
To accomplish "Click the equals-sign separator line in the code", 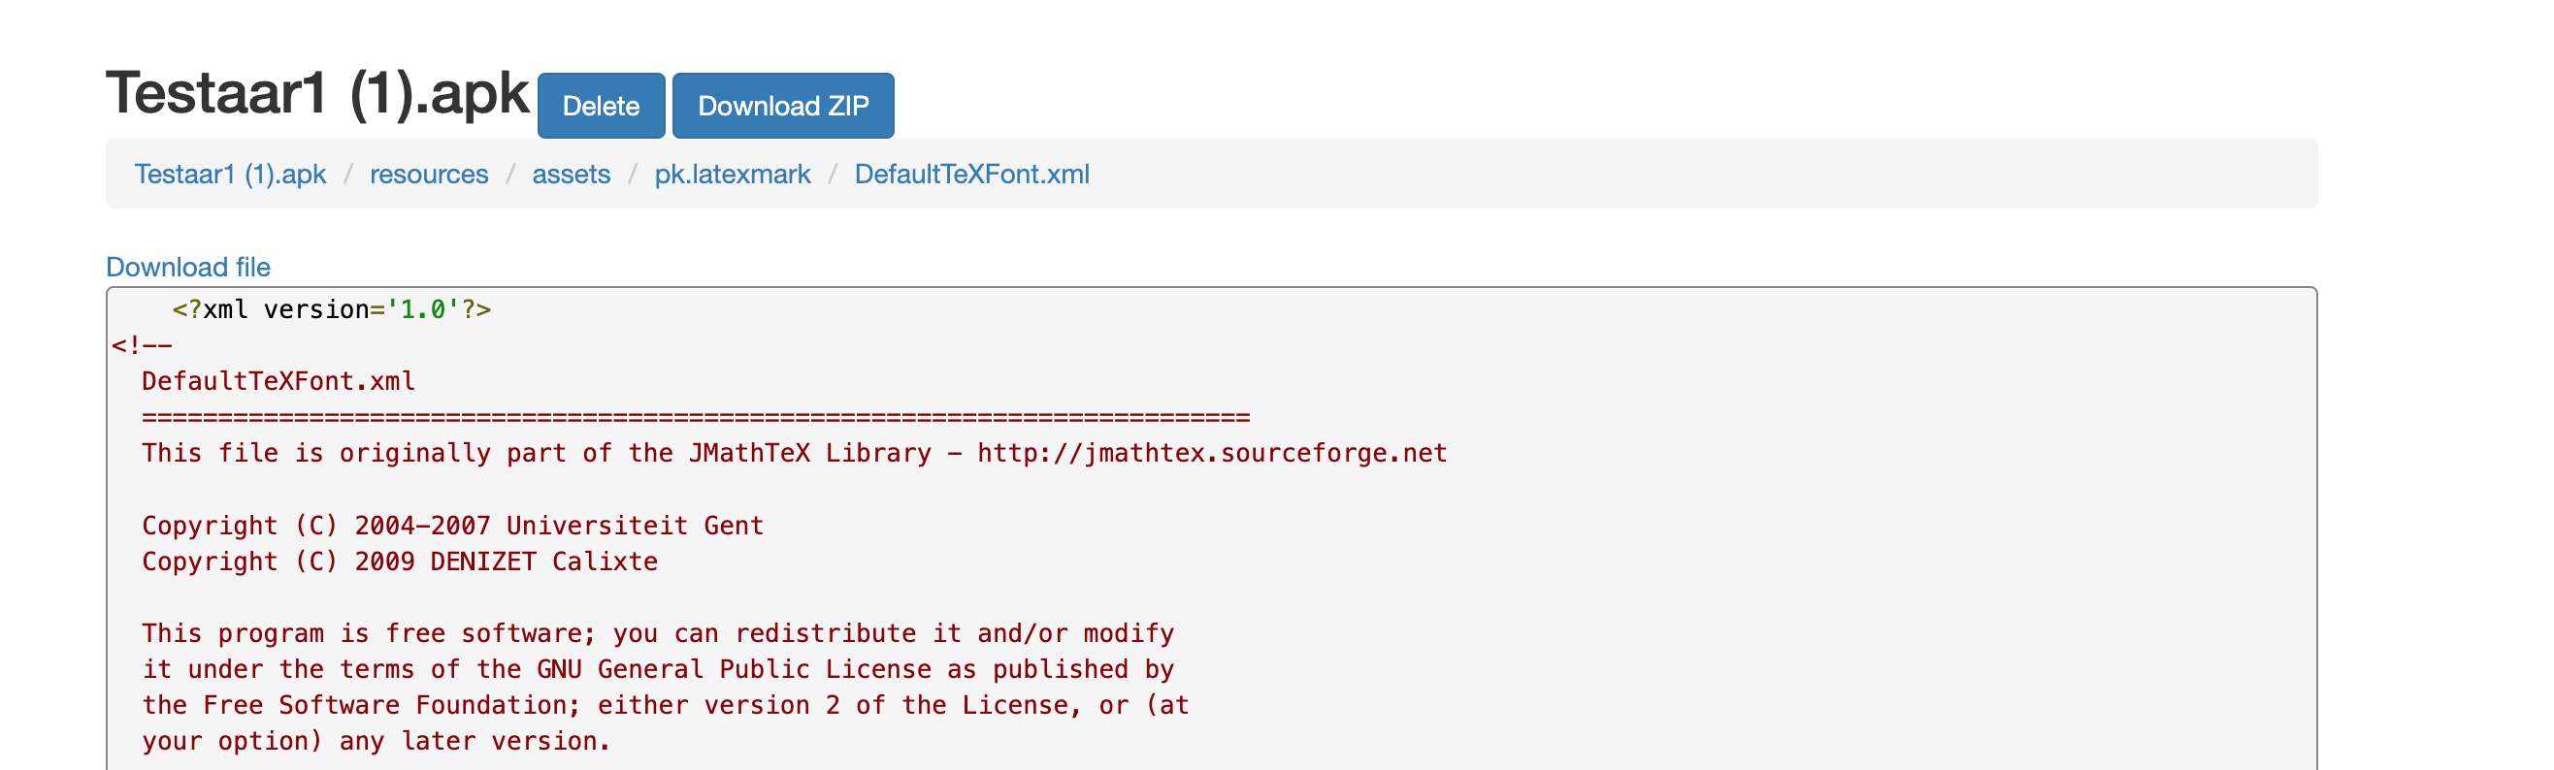I will click(695, 417).
